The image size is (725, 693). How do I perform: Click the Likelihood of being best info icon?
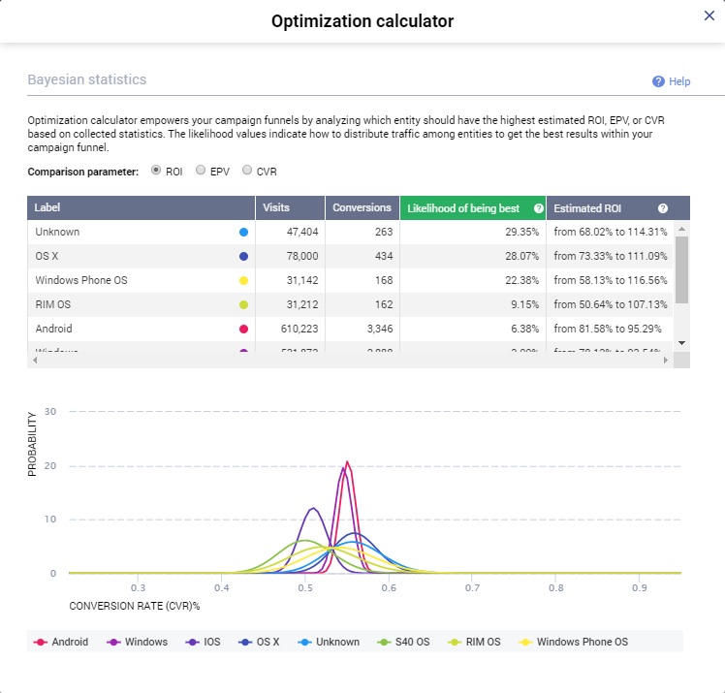click(x=538, y=208)
